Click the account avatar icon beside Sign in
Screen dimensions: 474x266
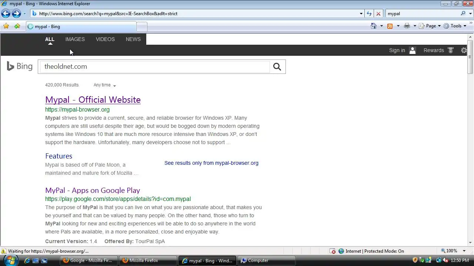click(413, 50)
